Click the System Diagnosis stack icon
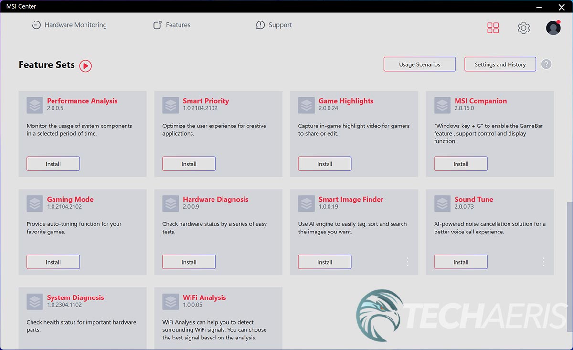The image size is (573, 350). click(35, 302)
